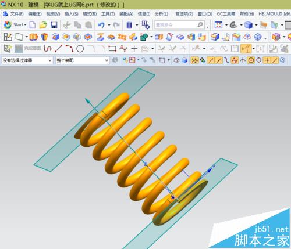Expand the Fit view dropdown arrow
The width and height of the screenshot is (291, 249).
pos(226,25)
